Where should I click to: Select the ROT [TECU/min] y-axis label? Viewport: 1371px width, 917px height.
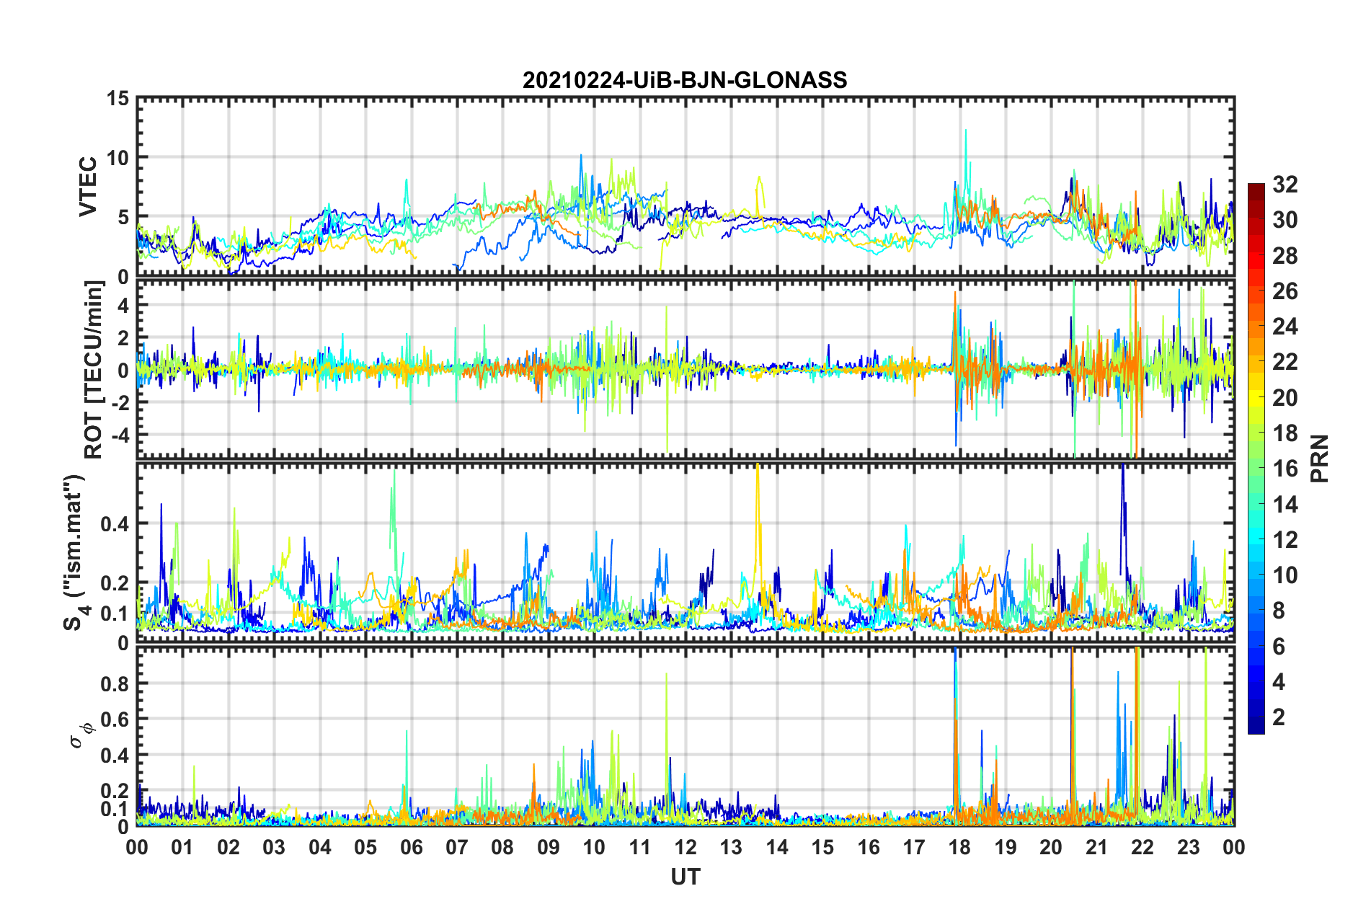point(94,370)
